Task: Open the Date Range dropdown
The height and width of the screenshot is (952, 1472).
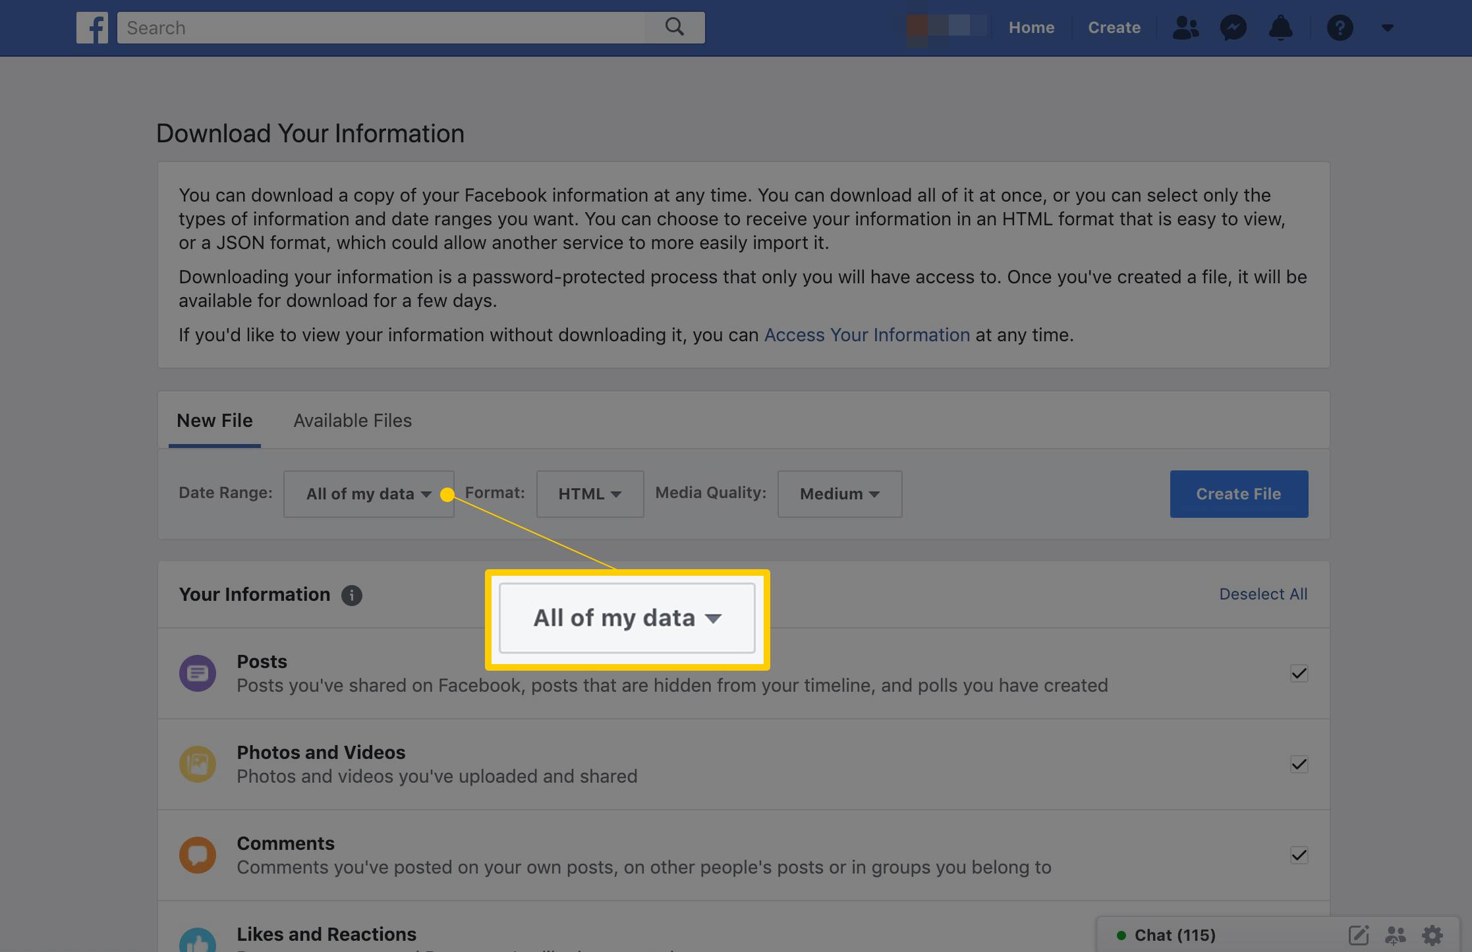Action: 368,493
